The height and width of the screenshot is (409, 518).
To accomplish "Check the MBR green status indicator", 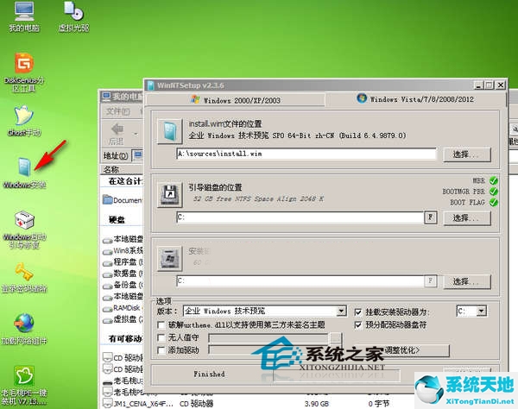I will [494, 180].
